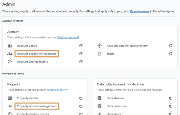Open the Trash settings
180x115 pixels.
coord(110,54)
